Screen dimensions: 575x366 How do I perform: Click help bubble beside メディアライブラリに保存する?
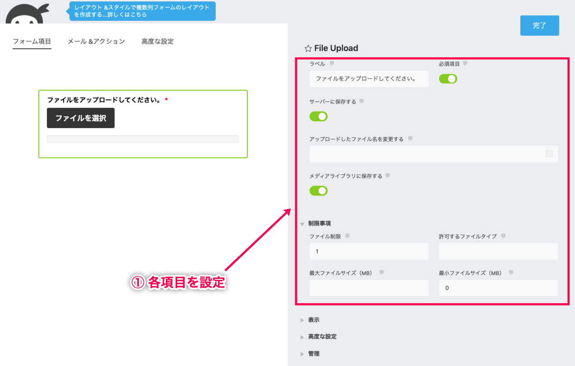[388, 176]
